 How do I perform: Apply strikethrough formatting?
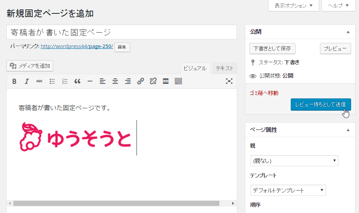39,81
